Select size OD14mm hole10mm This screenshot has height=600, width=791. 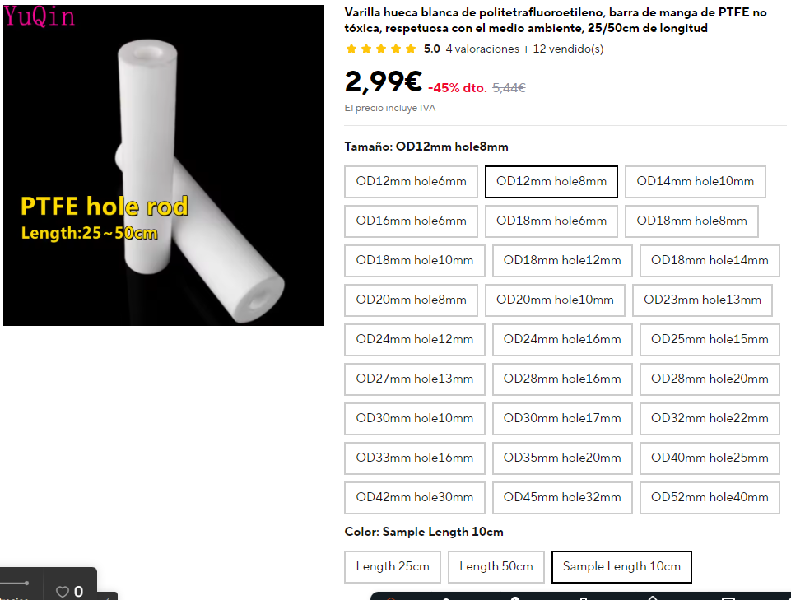(696, 182)
